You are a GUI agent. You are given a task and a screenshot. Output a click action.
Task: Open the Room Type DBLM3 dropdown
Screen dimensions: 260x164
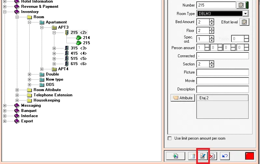pyautogui.click(x=245, y=14)
